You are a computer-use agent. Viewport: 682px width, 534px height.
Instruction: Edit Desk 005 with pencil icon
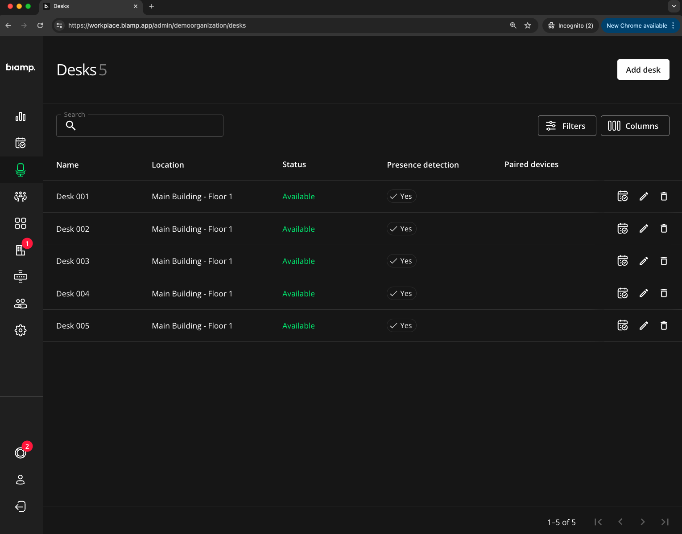[x=644, y=325]
